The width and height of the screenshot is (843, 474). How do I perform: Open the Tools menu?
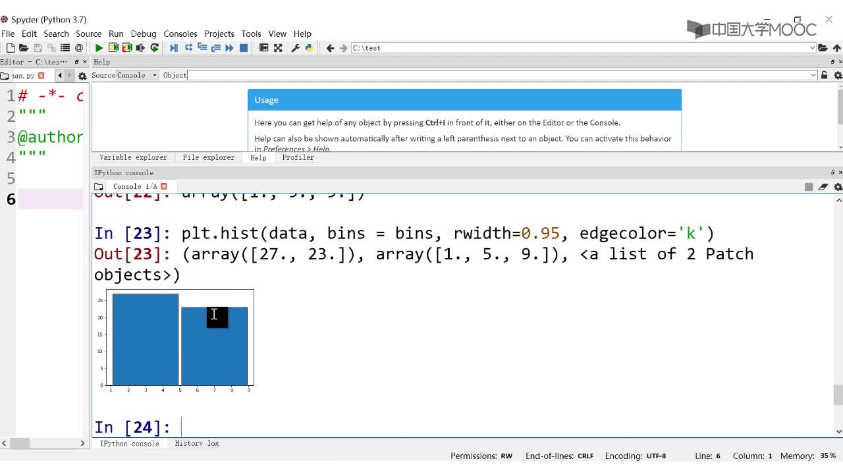coord(251,34)
